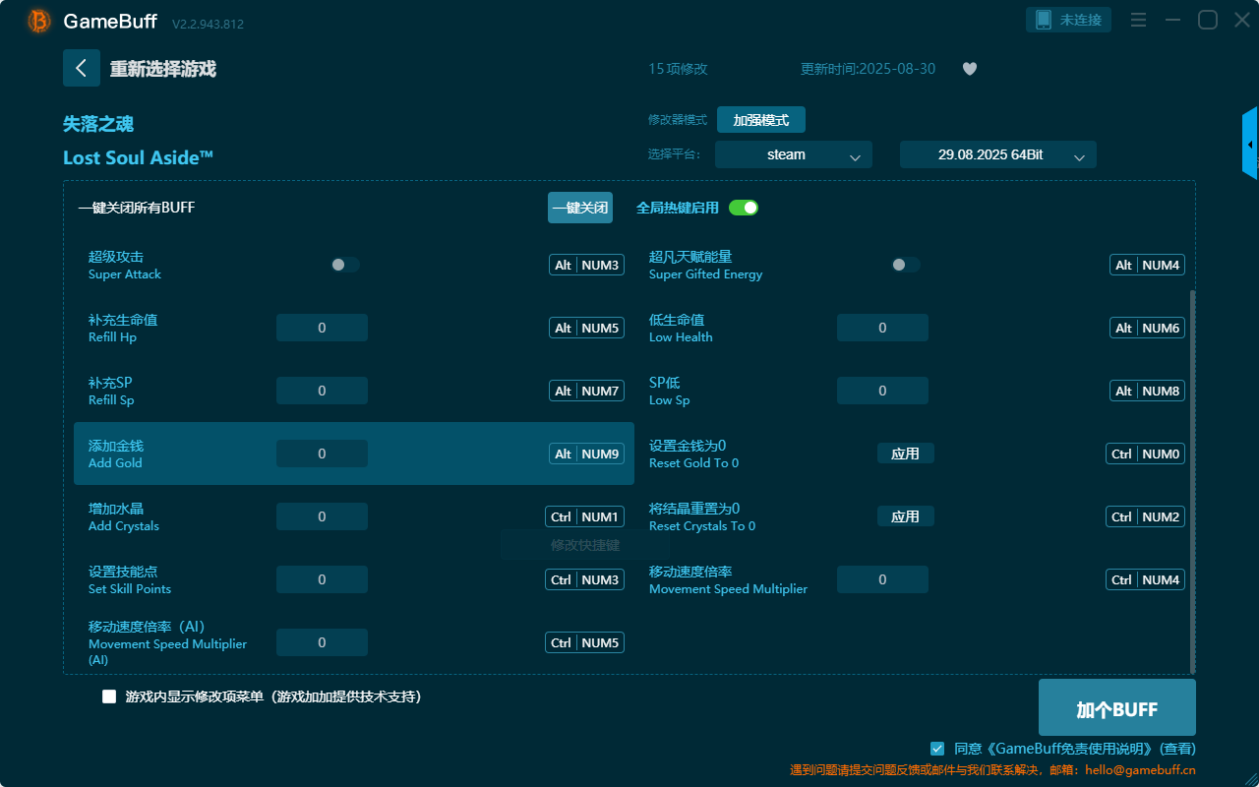
Task: Click the 失落之魂 game name
Action: pos(98,124)
